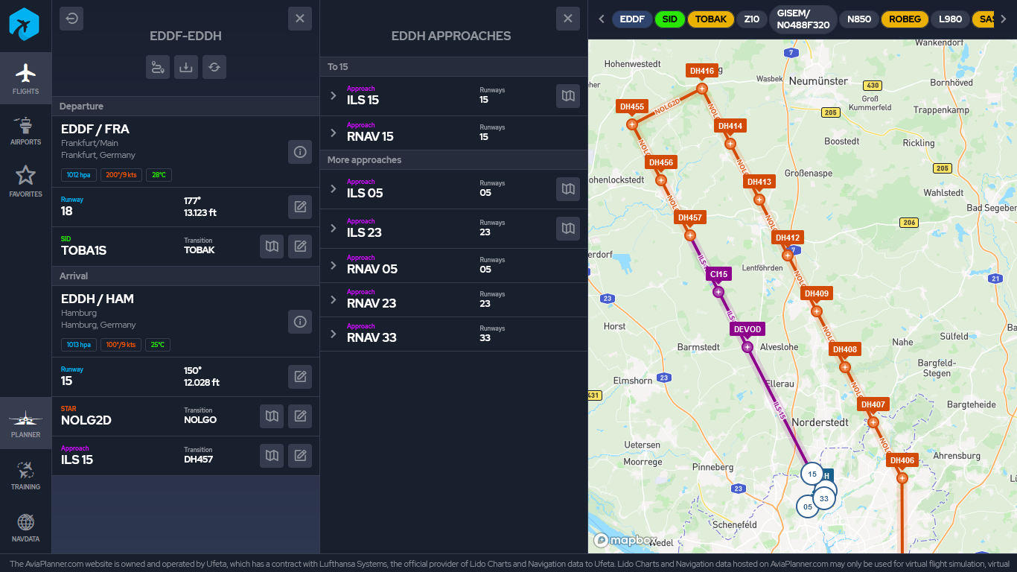The image size is (1017, 572).
Task: Expand the RNAV 05 approach row
Action: point(334,266)
